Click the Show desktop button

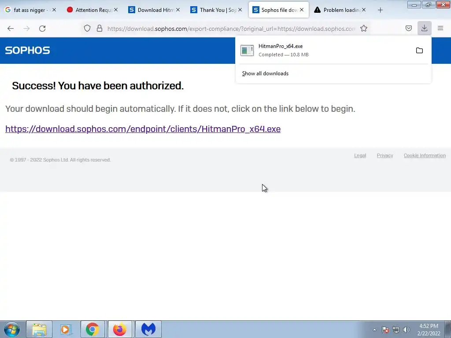(448, 329)
